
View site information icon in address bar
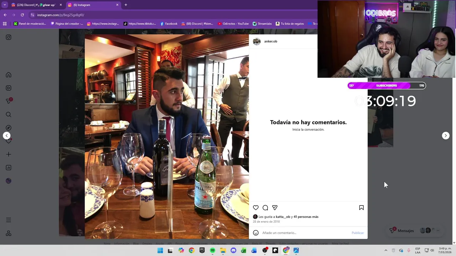coord(32,15)
